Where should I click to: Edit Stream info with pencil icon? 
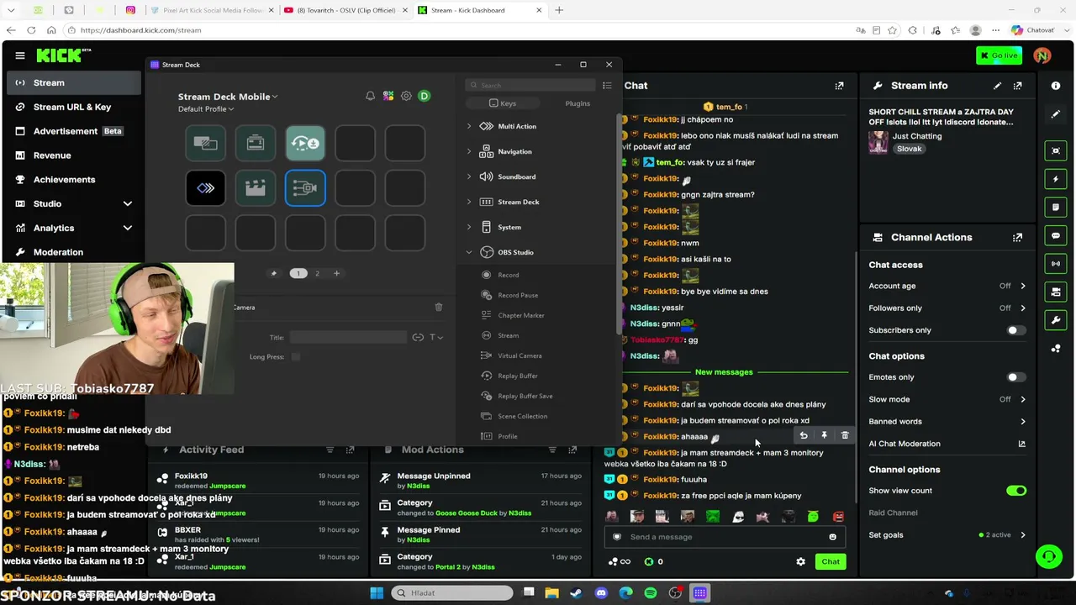(x=997, y=86)
